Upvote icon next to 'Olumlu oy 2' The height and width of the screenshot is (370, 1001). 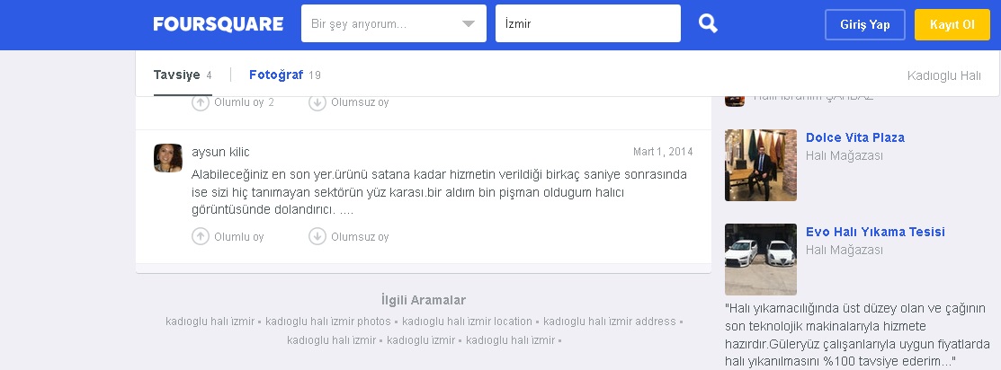201,102
